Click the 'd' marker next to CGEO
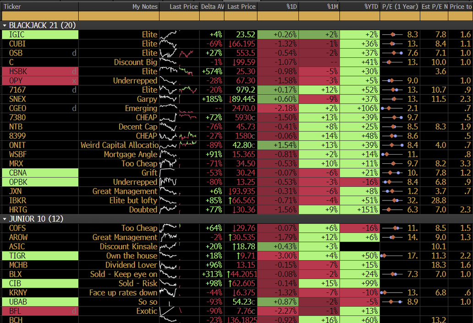This screenshot has width=473, height=323. click(x=74, y=108)
